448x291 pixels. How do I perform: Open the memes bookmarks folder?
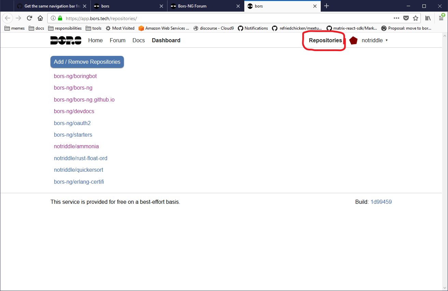(15, 28)
